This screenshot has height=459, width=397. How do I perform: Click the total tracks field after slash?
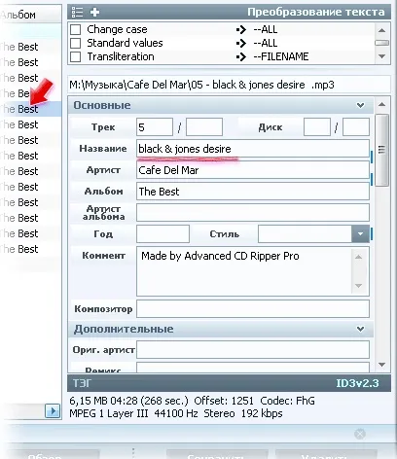pos(204,127)
